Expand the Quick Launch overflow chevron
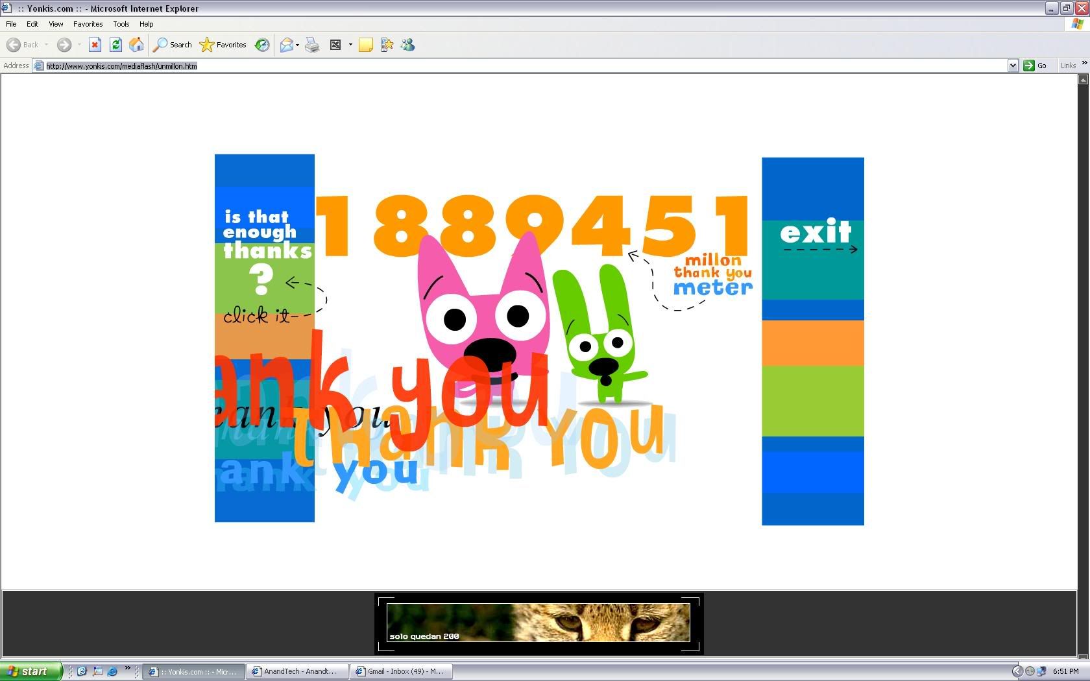 coord(127,668)
